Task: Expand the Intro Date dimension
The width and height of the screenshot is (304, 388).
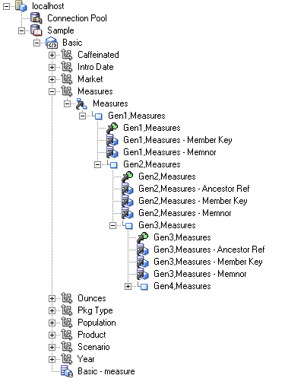Action: pyautogui.click(x=52, y=67)
